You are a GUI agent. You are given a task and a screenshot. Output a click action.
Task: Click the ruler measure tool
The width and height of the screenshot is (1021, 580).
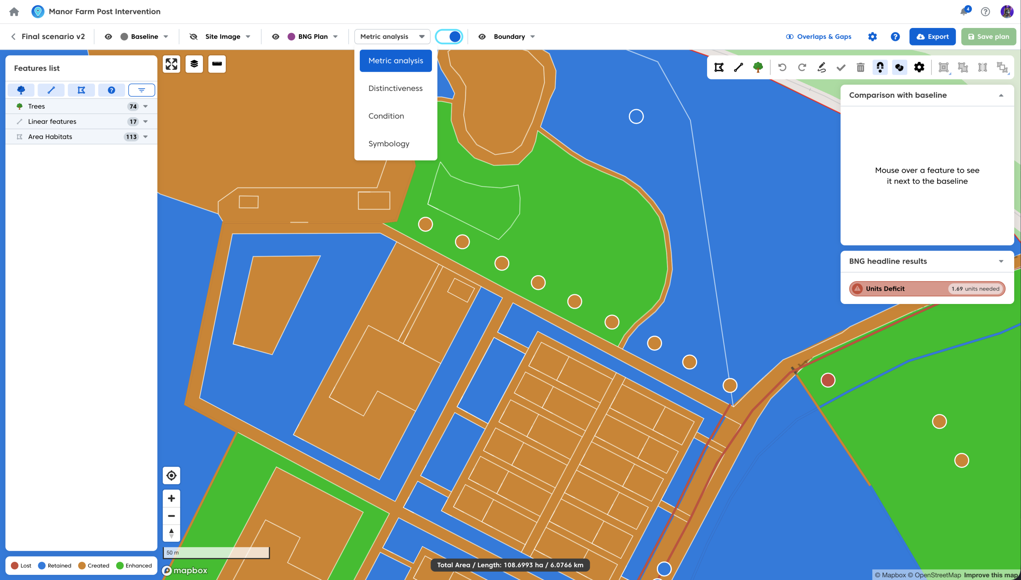217,64
